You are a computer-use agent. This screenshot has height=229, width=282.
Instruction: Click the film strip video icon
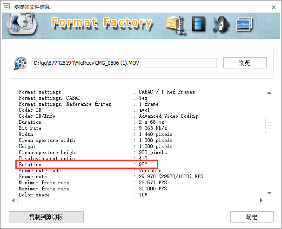pos(199,24)
